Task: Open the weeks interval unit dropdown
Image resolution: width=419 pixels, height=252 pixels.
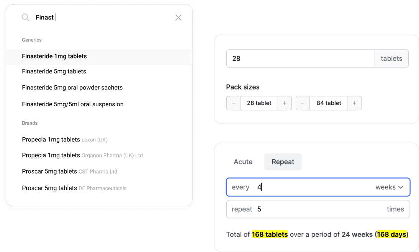Action: point(390,187)
